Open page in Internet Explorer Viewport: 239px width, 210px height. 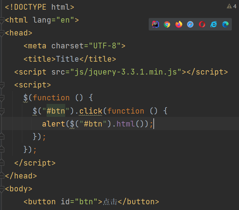(x=214, y=24)
